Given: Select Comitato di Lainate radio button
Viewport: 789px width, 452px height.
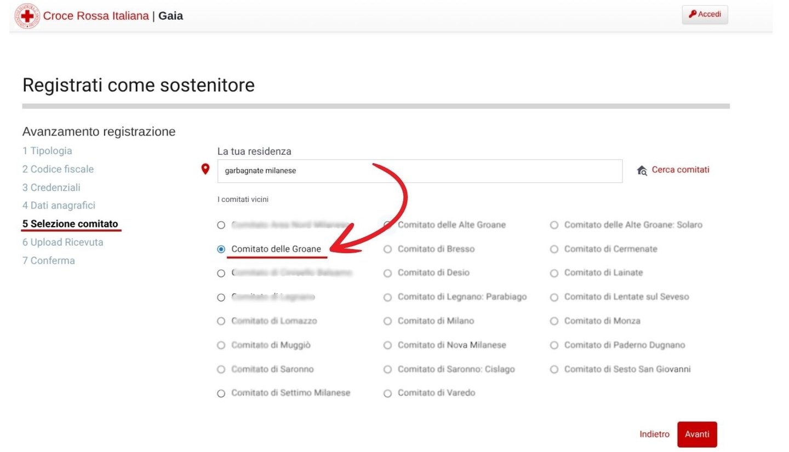Looking at the screenshot, I should click(x=554, y=273).
